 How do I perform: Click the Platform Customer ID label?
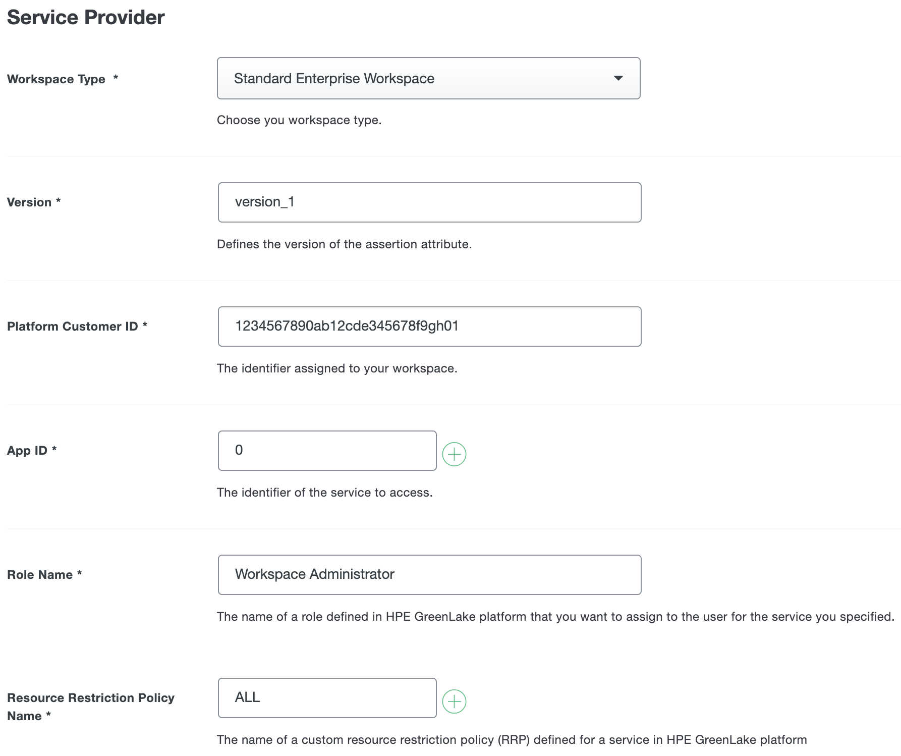[74, 326]
